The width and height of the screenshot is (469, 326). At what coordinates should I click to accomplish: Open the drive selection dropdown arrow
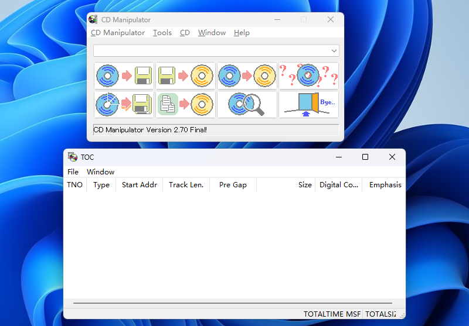(x=334, y=51)
